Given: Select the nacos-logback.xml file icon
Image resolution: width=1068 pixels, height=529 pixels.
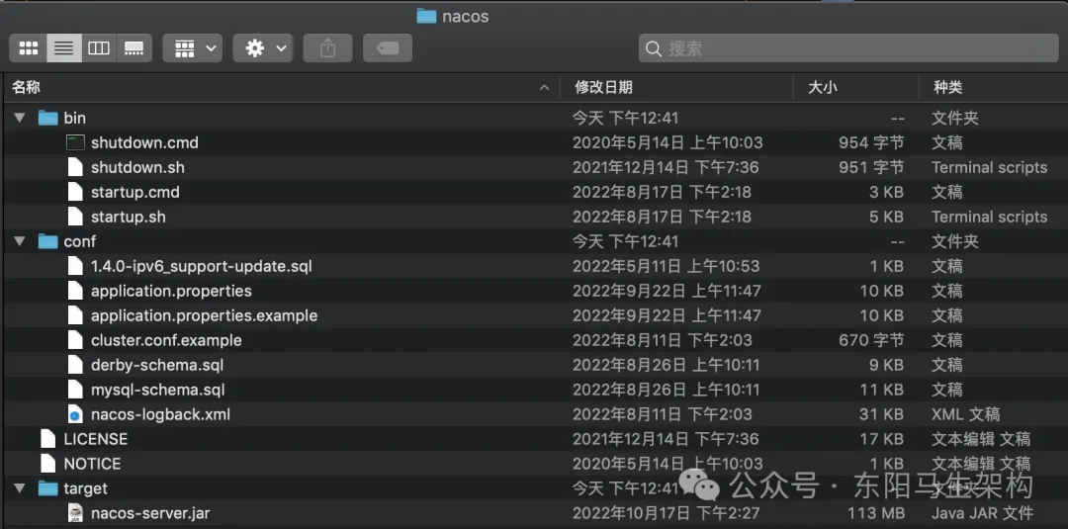Looking at the screenshot, I should click(x=75, y=414).
